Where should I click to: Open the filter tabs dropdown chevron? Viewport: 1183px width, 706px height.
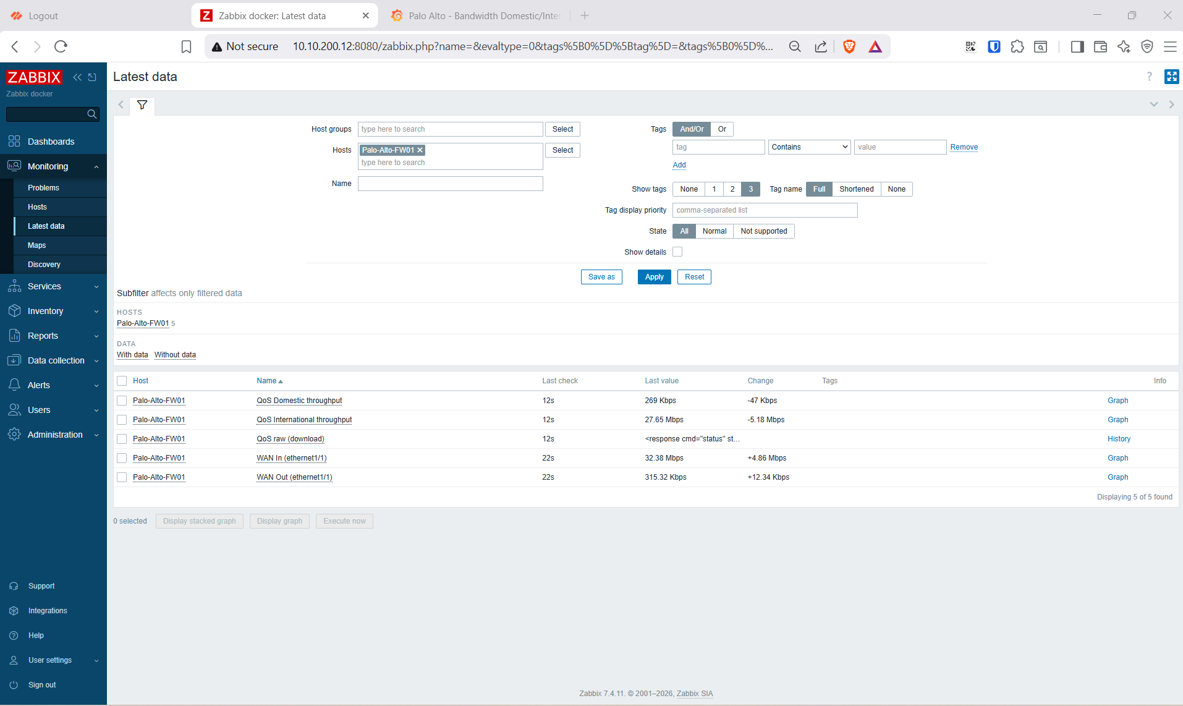(1153, 104)
